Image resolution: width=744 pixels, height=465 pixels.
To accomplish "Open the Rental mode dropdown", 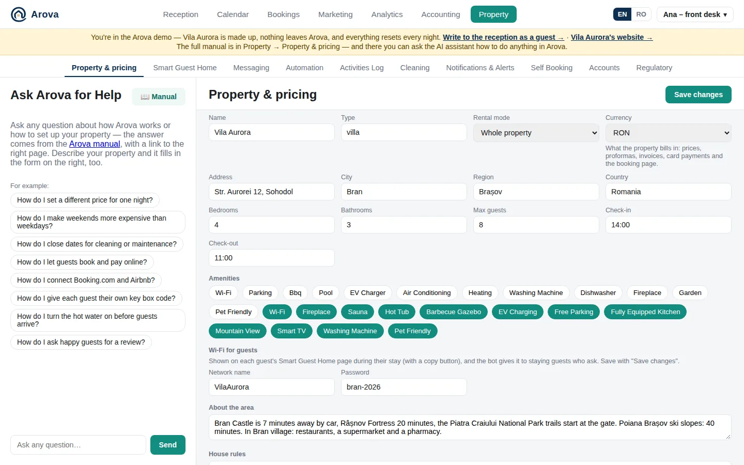I will pos(536,133).
